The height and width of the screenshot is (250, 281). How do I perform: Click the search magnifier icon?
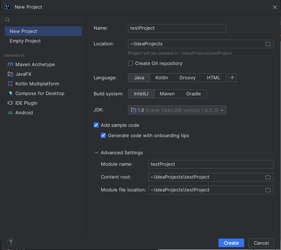[x=8, y=20]
